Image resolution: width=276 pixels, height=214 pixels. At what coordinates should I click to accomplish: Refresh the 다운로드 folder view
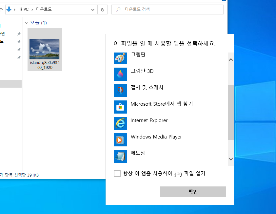(103, 10)
